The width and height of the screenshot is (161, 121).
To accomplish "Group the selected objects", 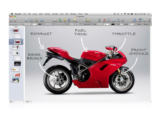I will (x=108, y=20).
